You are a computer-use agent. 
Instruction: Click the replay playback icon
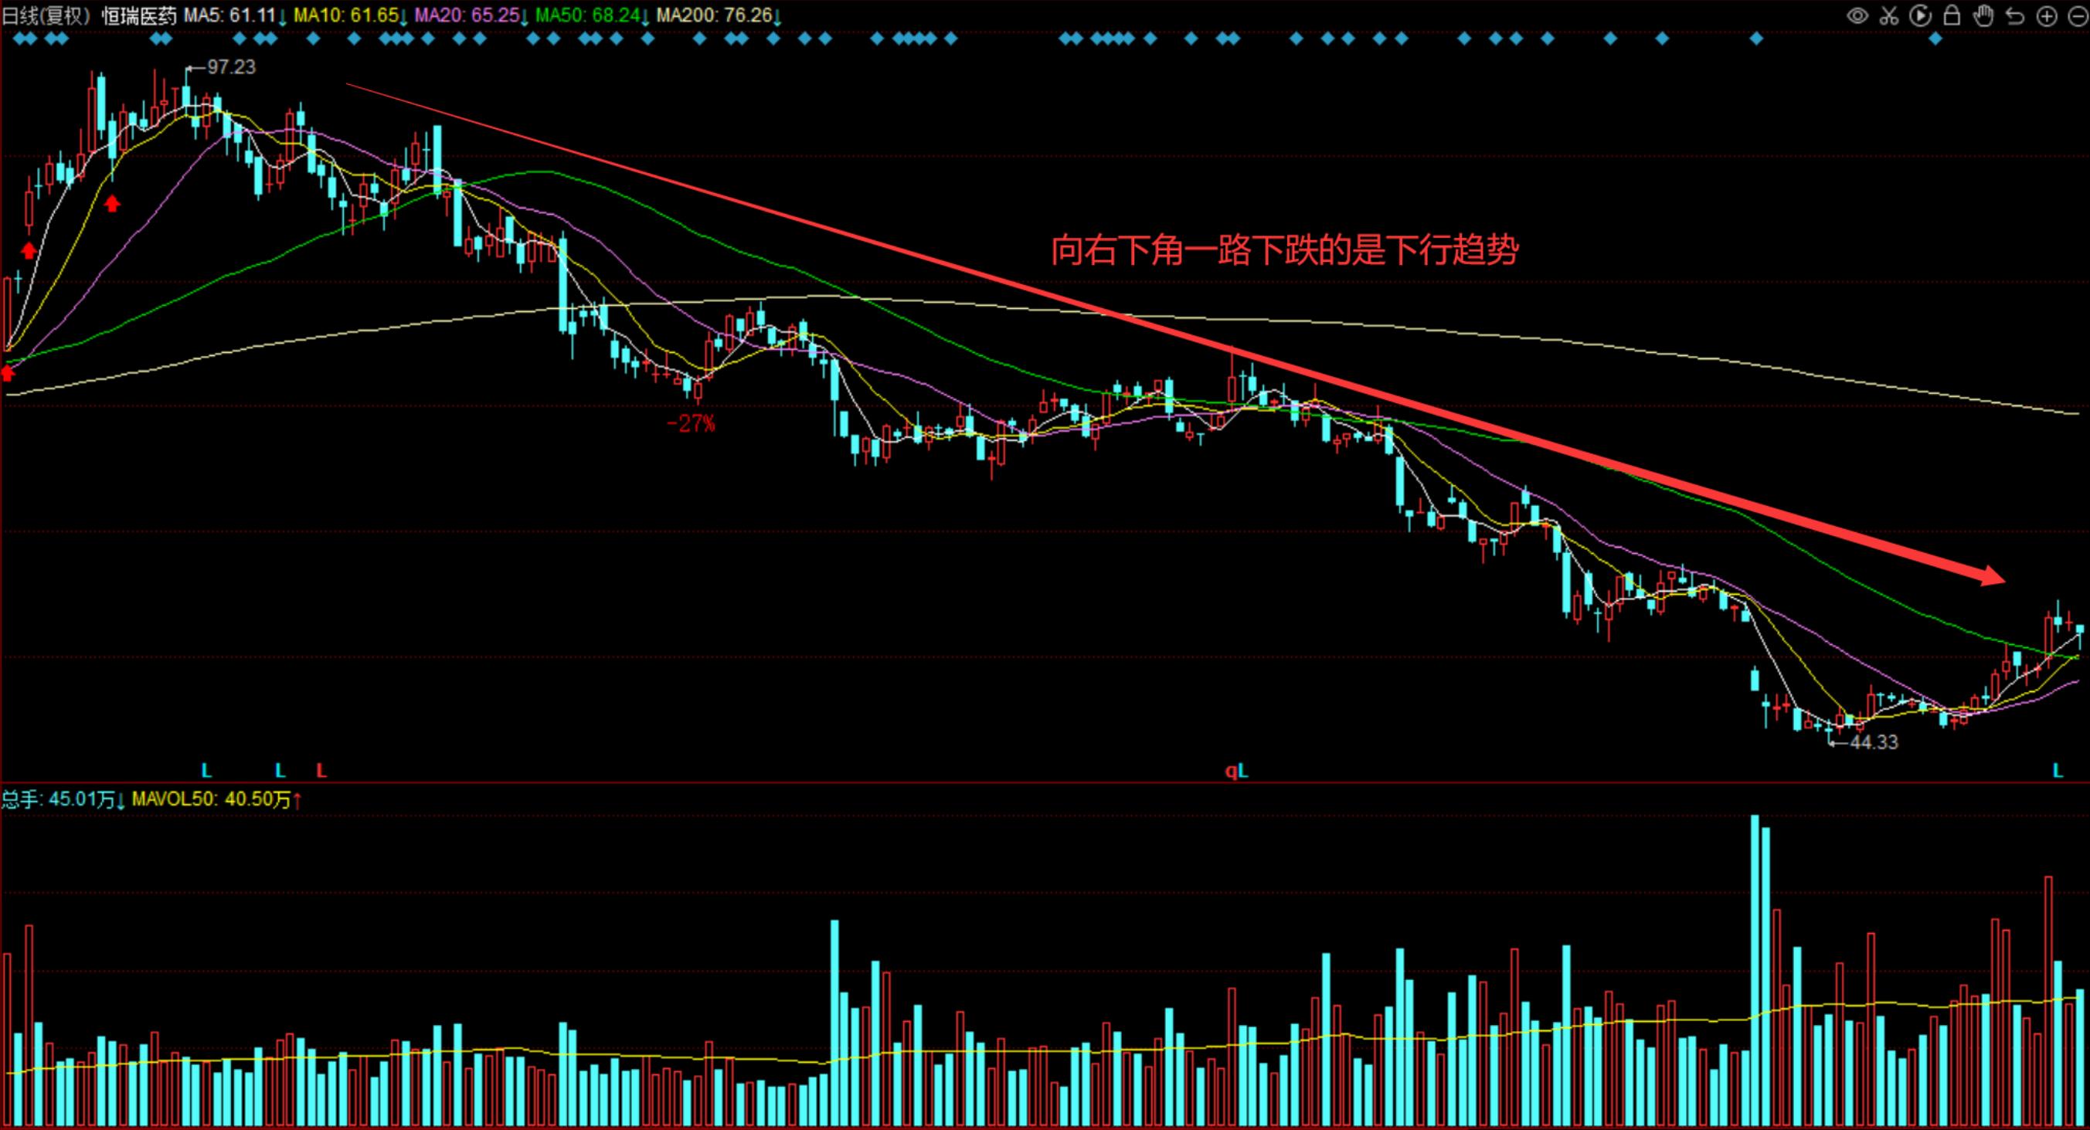[x=1921, y=15]
